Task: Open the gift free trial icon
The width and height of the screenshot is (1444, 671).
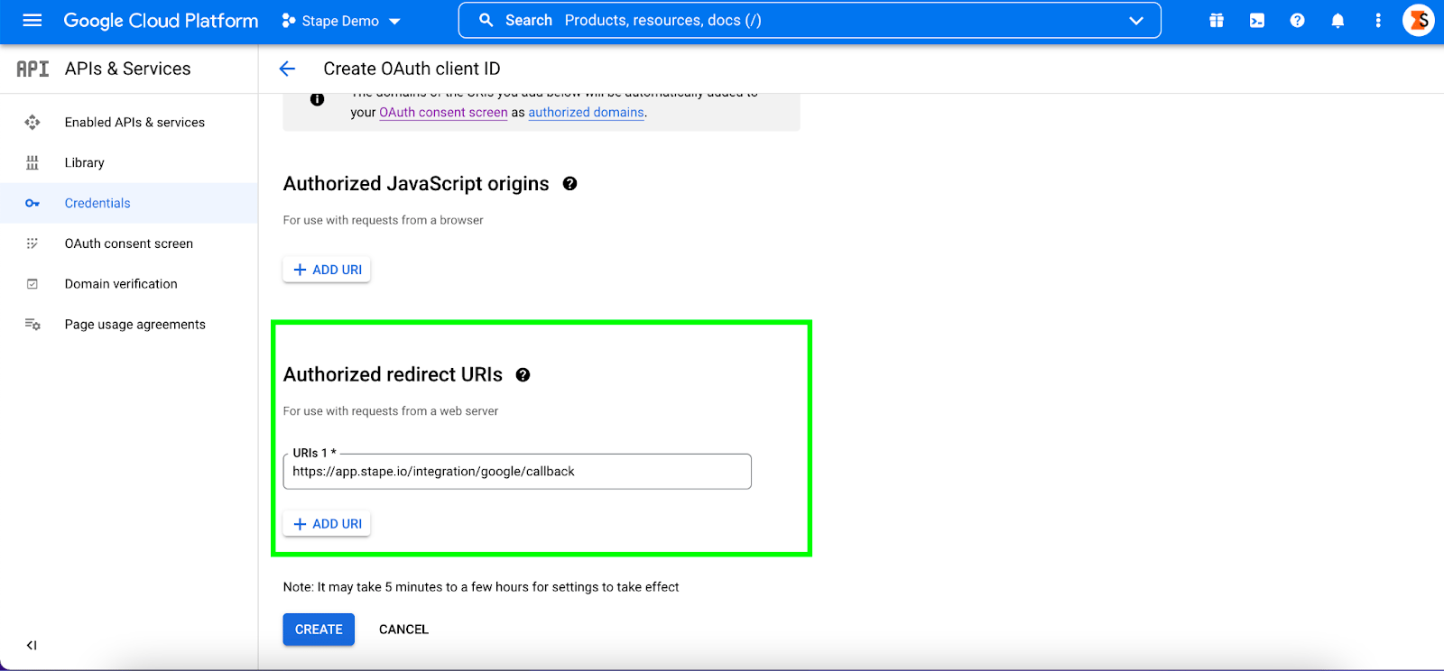Action: [1217, 20]
